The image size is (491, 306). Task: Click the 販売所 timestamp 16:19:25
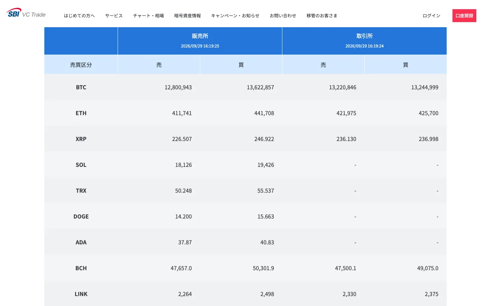pos(200,46)
